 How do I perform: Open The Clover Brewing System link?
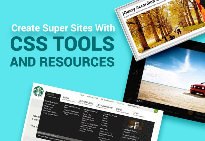pos(106,135)
